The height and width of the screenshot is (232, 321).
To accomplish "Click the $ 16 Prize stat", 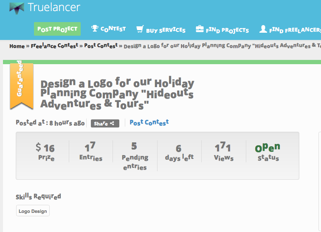I will coord(45,152).
